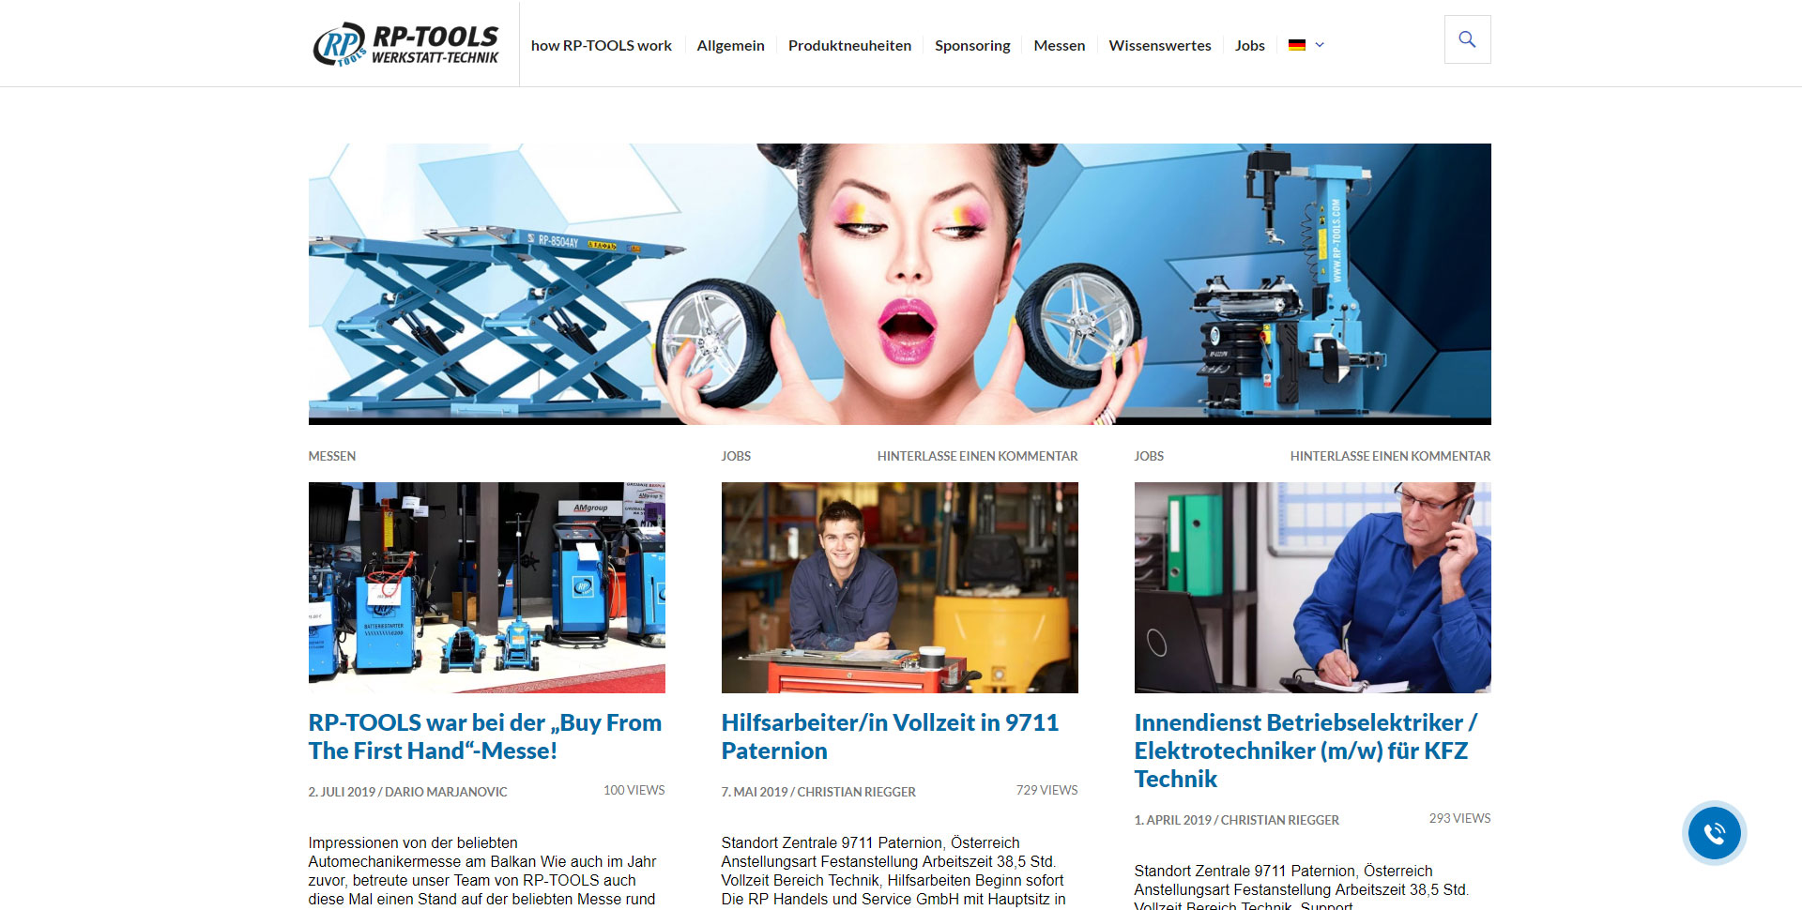This screenshot has width=1802, height=910.
Task: Open Jobs in the top navigation
Action: [x=1250, y=45]
